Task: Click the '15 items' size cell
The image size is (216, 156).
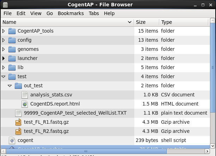Action: tap(148, 31)
